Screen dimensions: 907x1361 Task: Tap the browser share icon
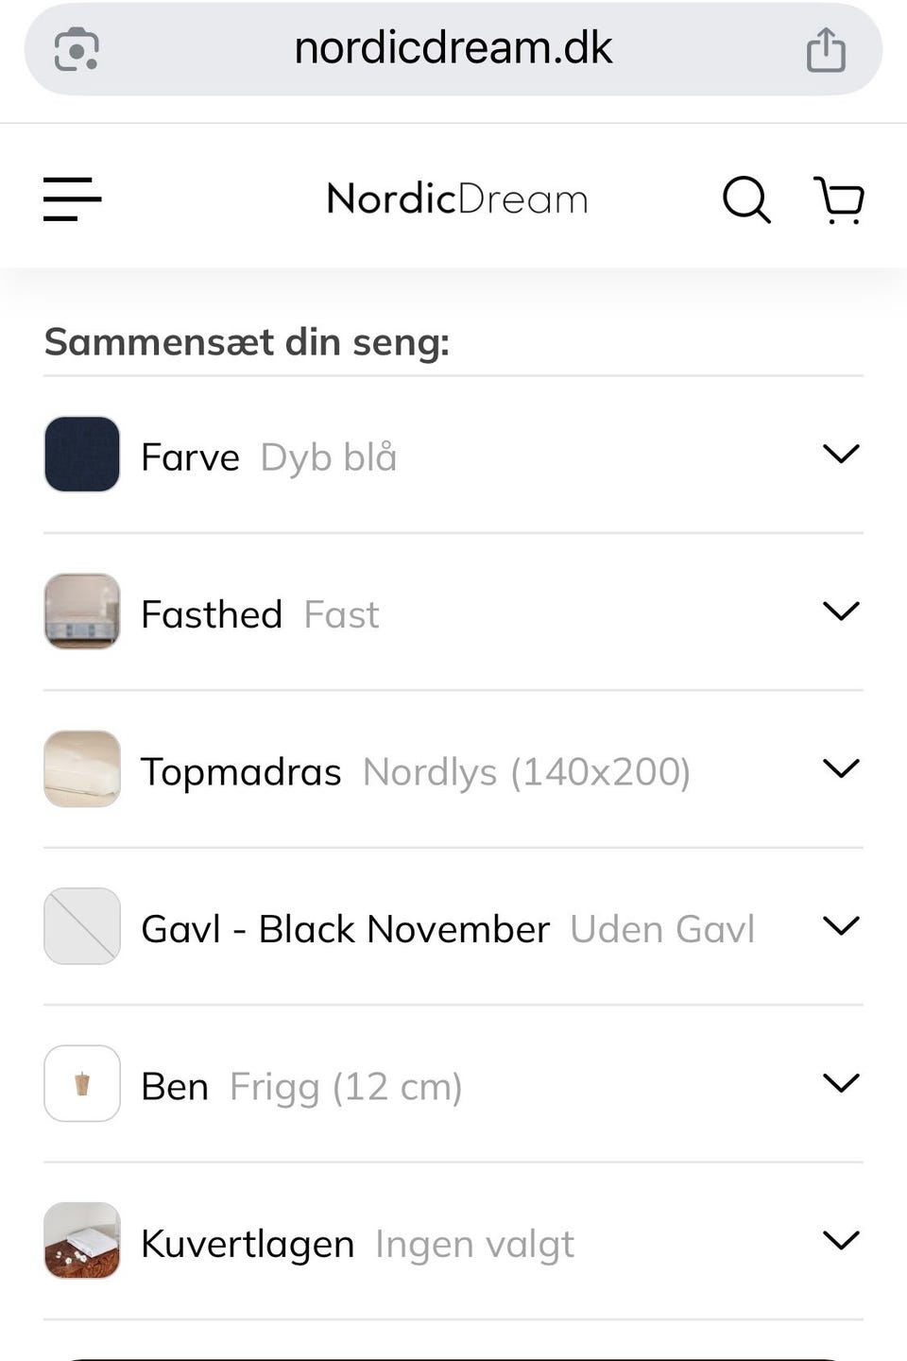click(x=826, y=49)
